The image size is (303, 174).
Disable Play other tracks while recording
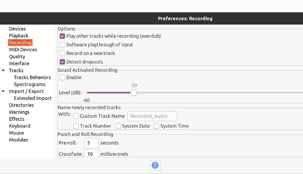(x=62, y=36)
